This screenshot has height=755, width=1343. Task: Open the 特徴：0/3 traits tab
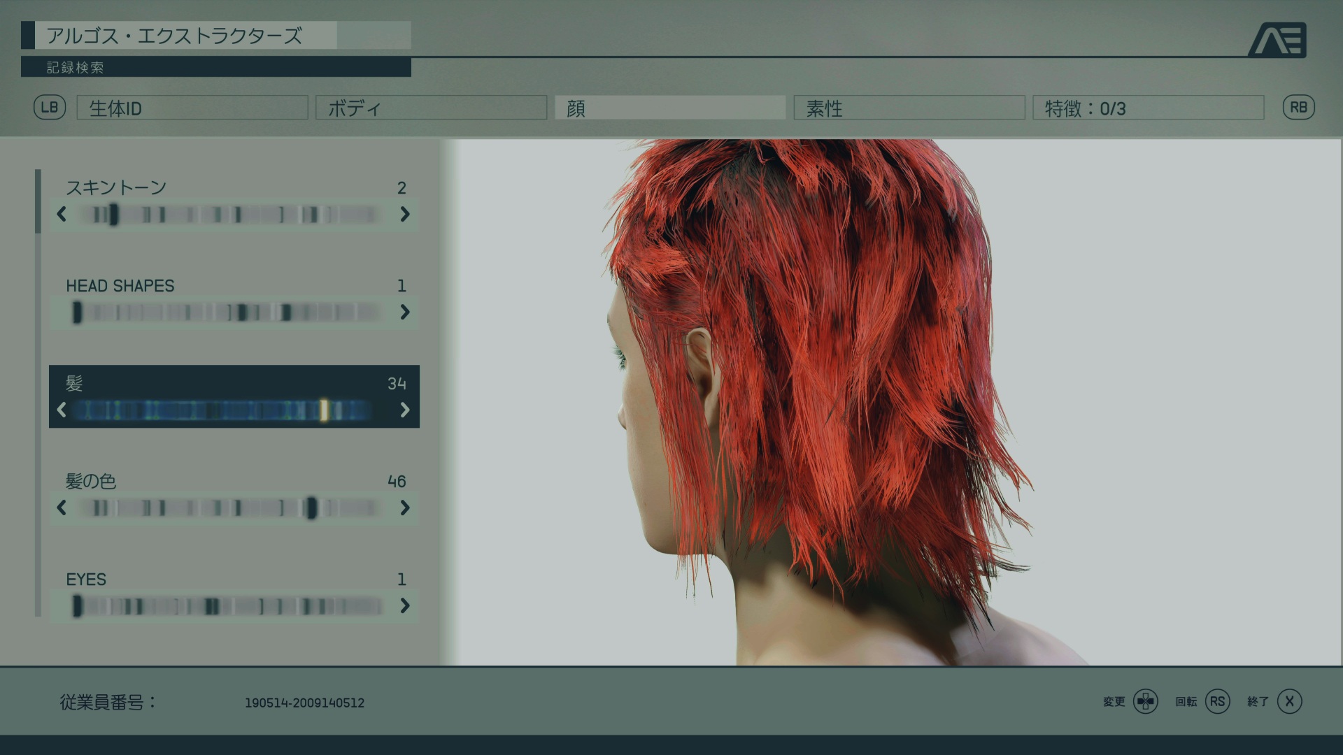click(x=1148, y=108)
